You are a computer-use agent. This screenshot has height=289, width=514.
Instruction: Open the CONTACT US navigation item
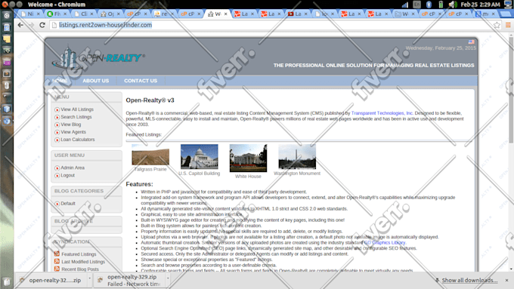click(141, 81)
